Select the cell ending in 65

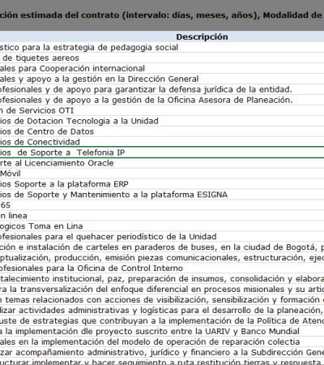(x=162, y=205)
